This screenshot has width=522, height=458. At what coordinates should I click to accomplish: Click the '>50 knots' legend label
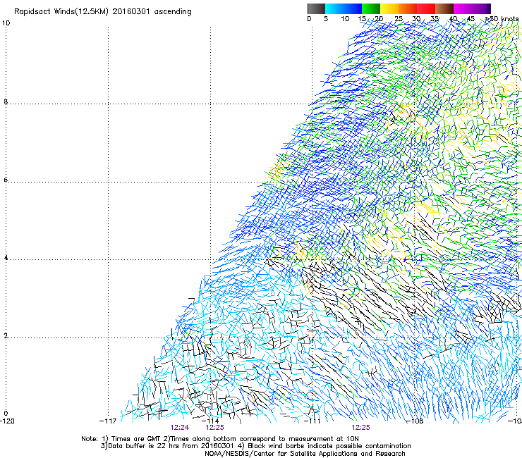502,19
